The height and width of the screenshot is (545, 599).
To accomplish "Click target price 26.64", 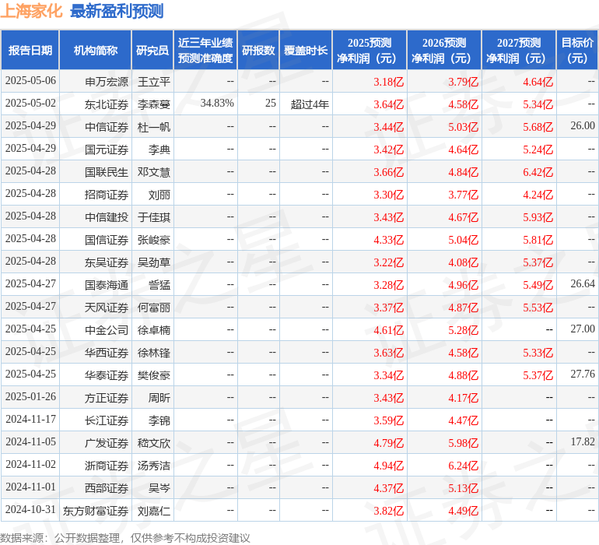I will (583, 283).
